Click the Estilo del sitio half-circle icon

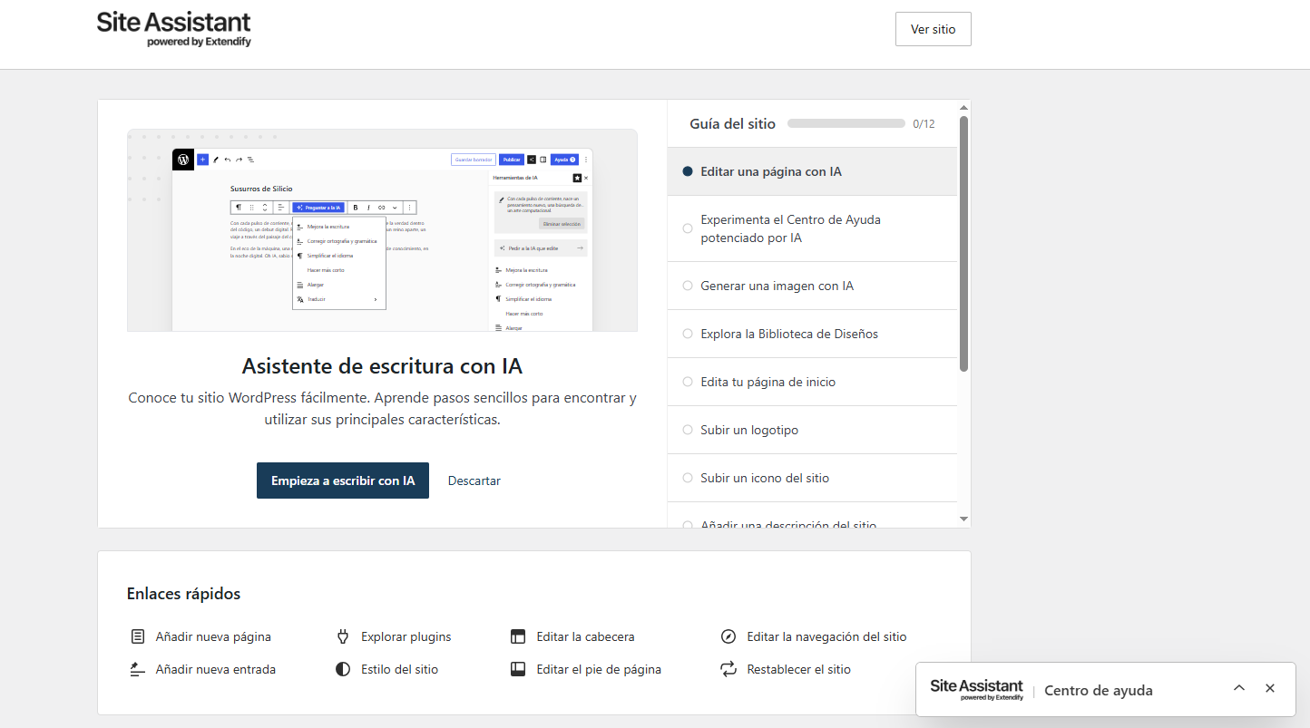click(343, 669)
